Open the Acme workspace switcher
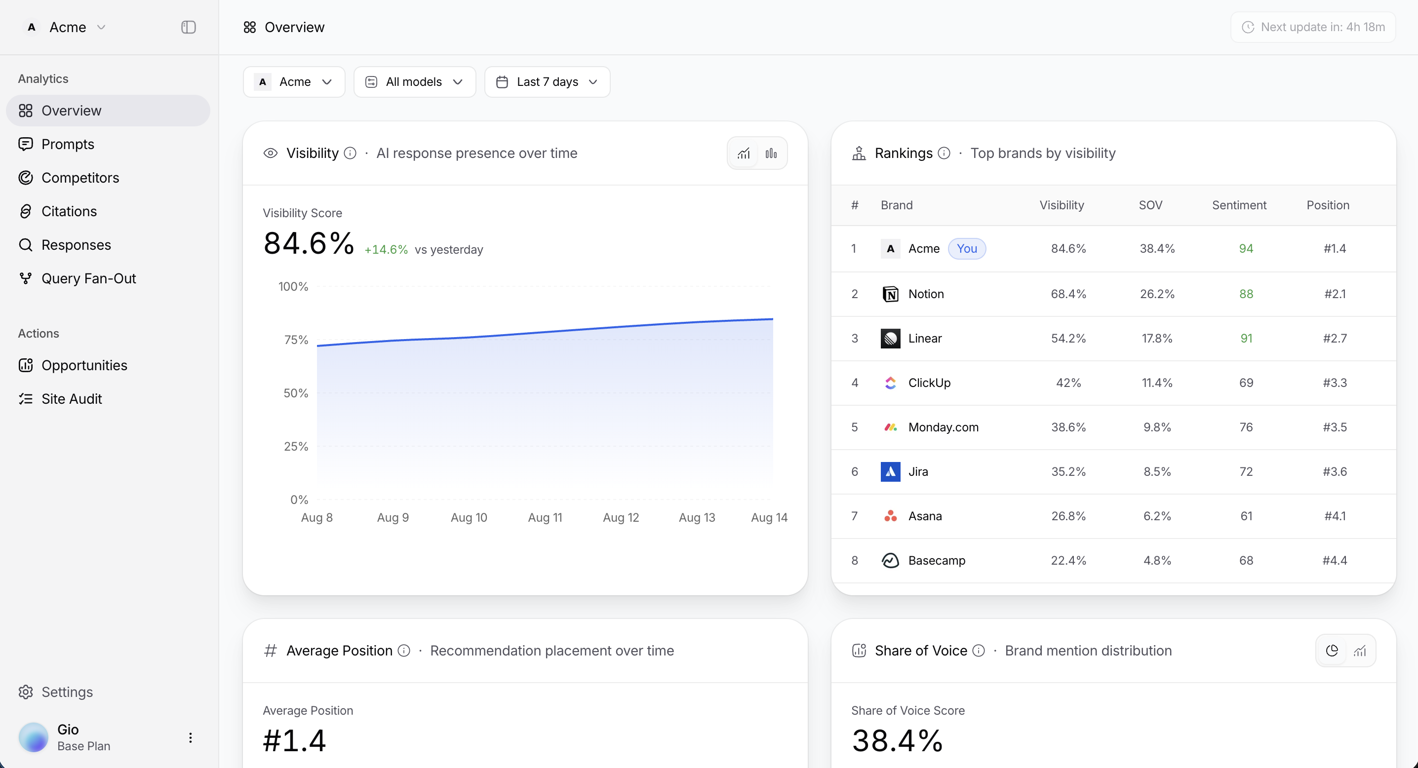 point(66,27)
